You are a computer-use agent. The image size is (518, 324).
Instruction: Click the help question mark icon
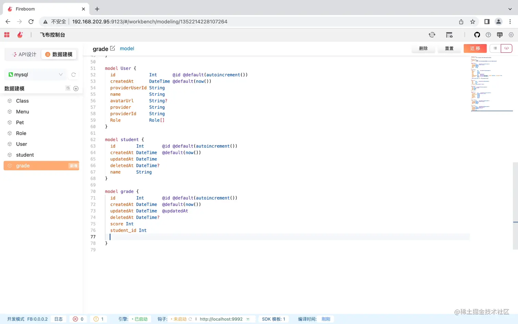(x=488, y=35)
